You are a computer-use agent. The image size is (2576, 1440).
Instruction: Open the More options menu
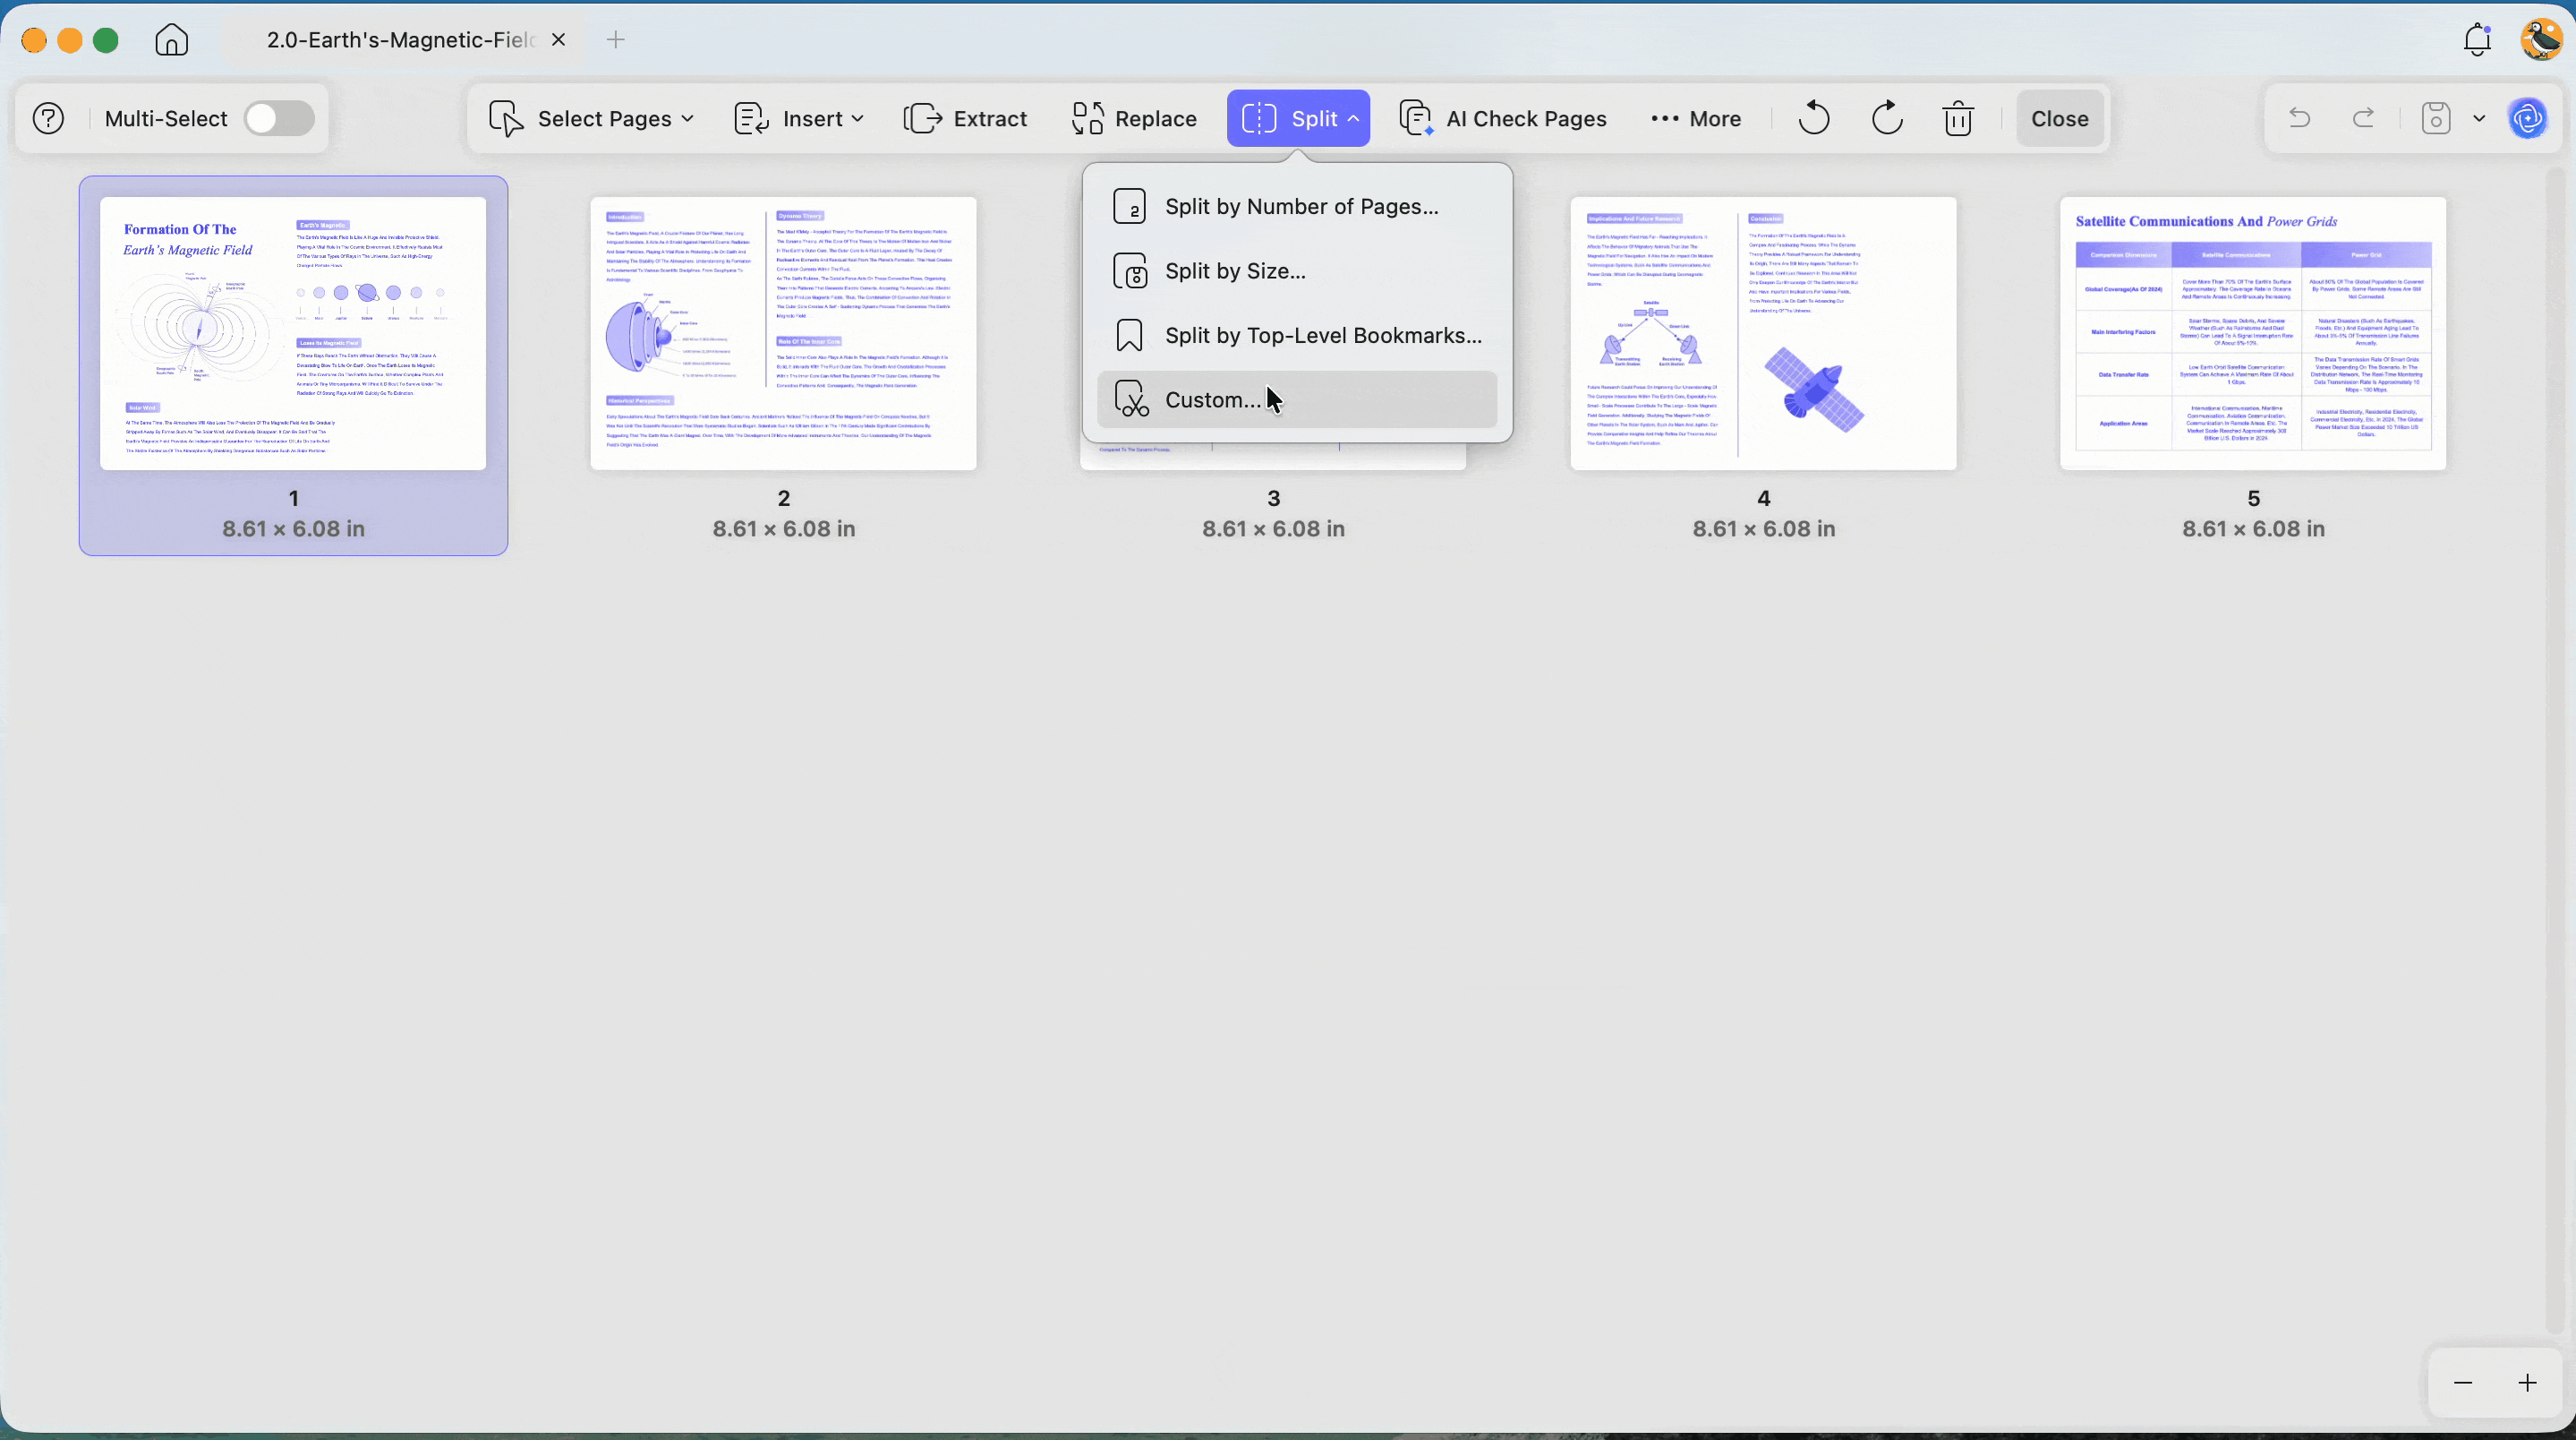(x=1696, y=118)
